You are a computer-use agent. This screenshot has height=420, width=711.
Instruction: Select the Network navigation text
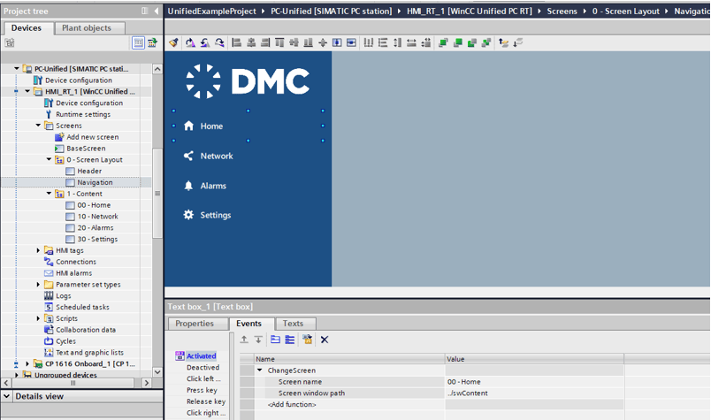point(217,156)
